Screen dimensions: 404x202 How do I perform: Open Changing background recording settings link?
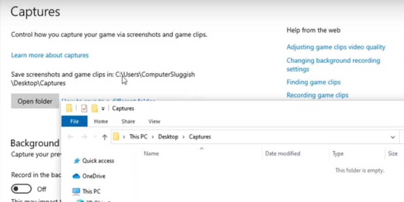333,65
